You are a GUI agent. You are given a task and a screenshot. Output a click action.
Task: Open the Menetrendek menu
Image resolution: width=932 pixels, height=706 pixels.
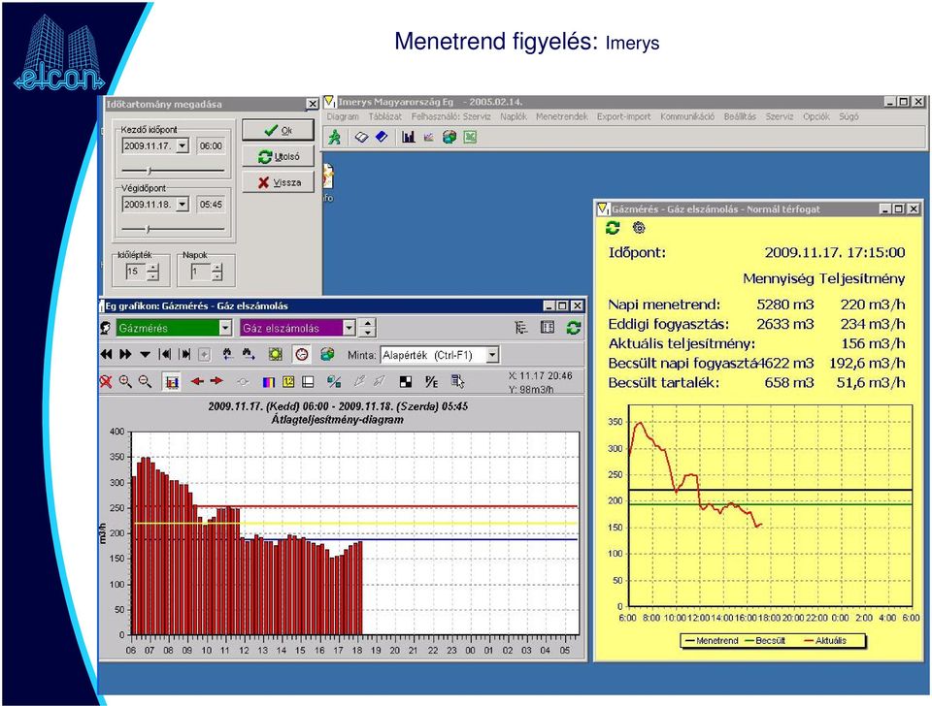(x=562, y=116)
